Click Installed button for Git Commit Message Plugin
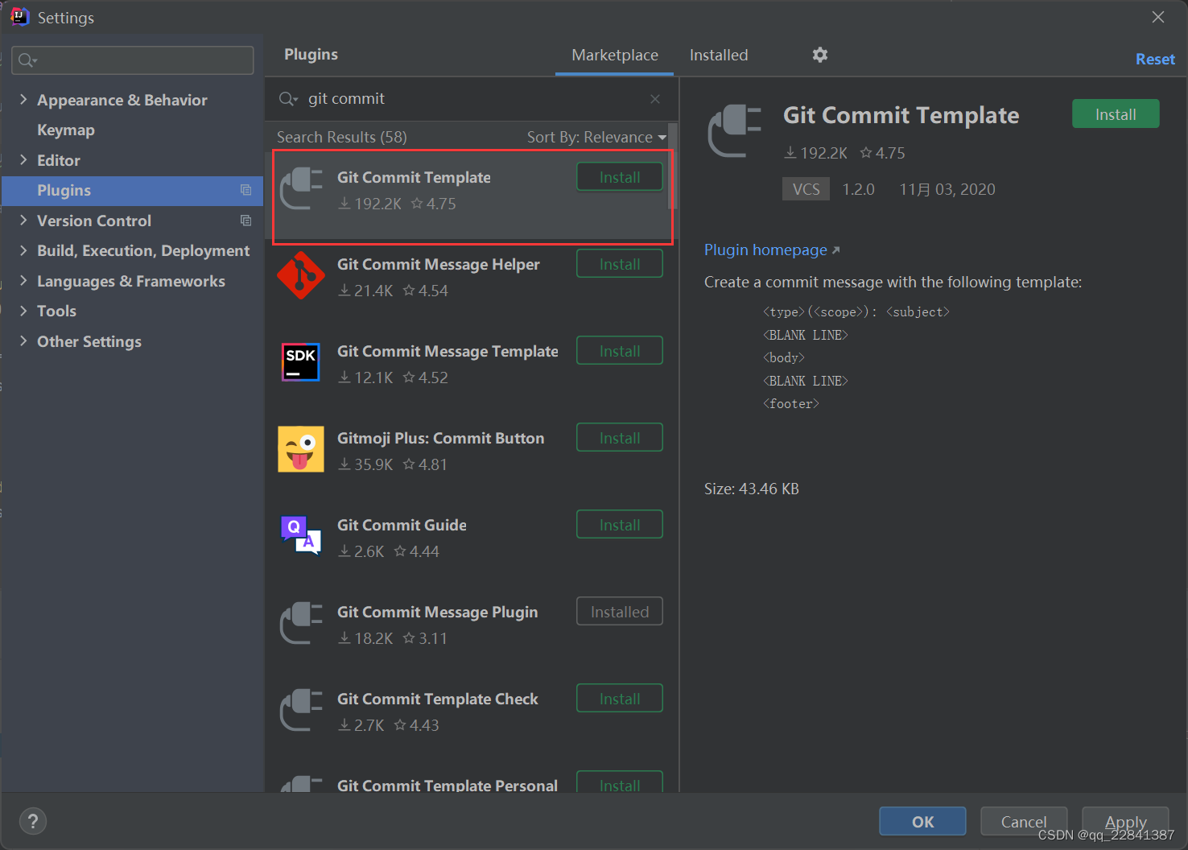The width and height of the screenshot is (1188, 850). tap(620, 612)
